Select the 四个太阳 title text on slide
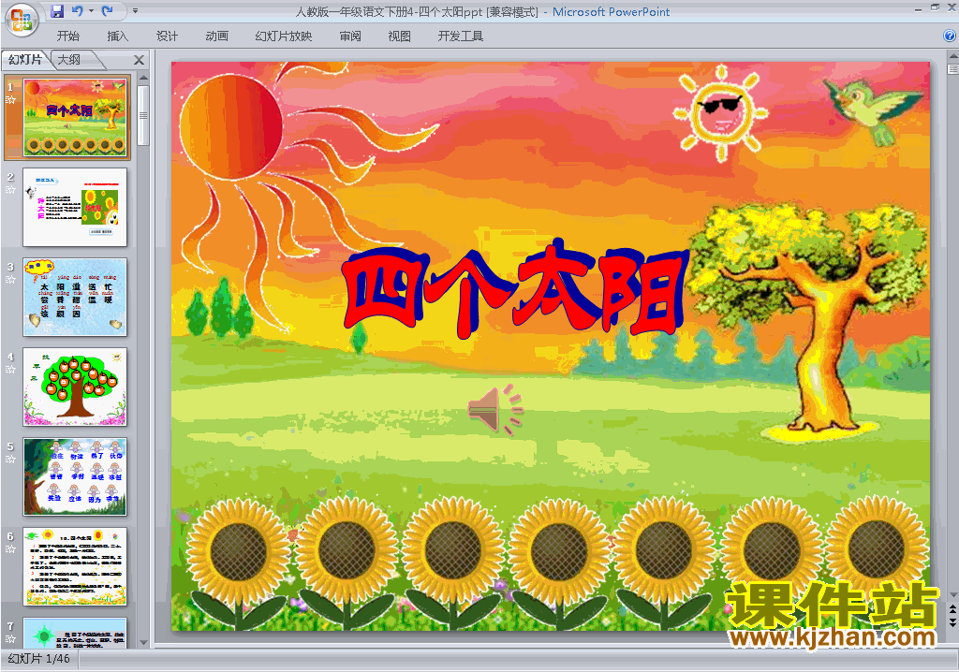The height and width of the screenshot is (672, 959). coord(516,289)
